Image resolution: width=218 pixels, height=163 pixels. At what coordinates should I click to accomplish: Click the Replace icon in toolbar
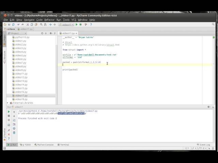point(45,24)
